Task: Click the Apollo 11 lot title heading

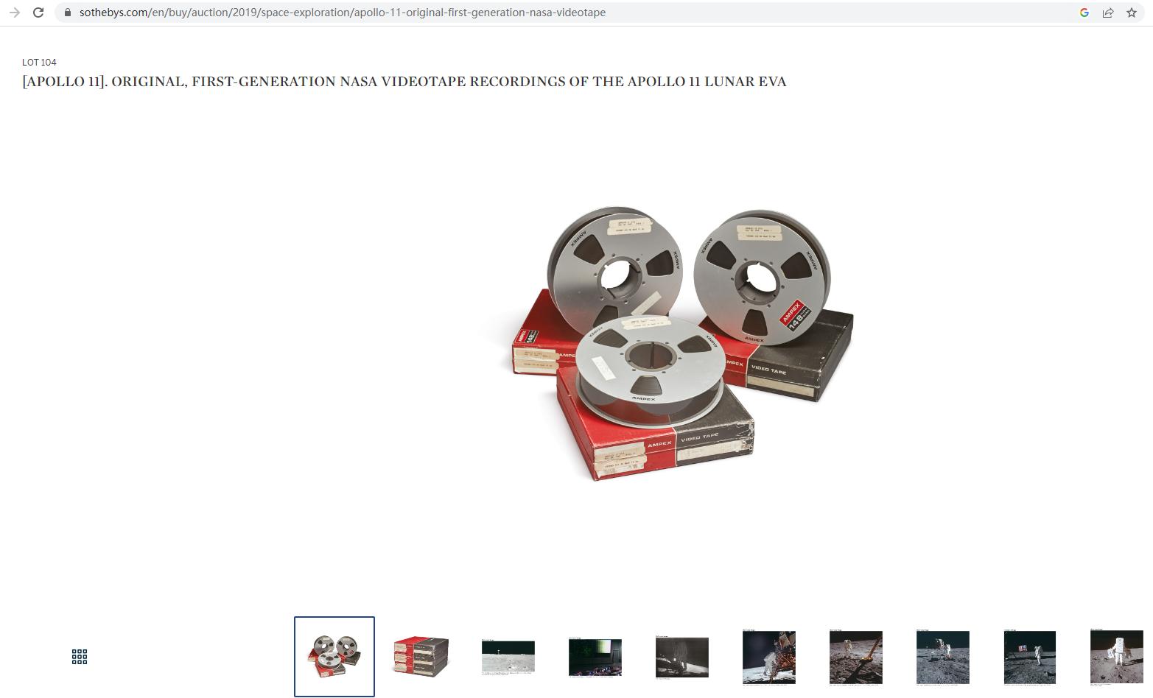Action: coord(404,82)
